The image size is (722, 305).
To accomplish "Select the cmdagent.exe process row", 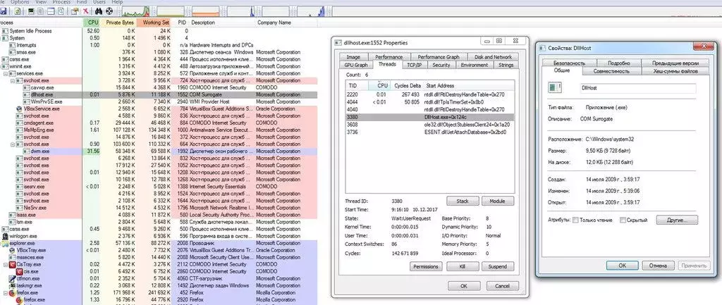I will click(159, 123).
